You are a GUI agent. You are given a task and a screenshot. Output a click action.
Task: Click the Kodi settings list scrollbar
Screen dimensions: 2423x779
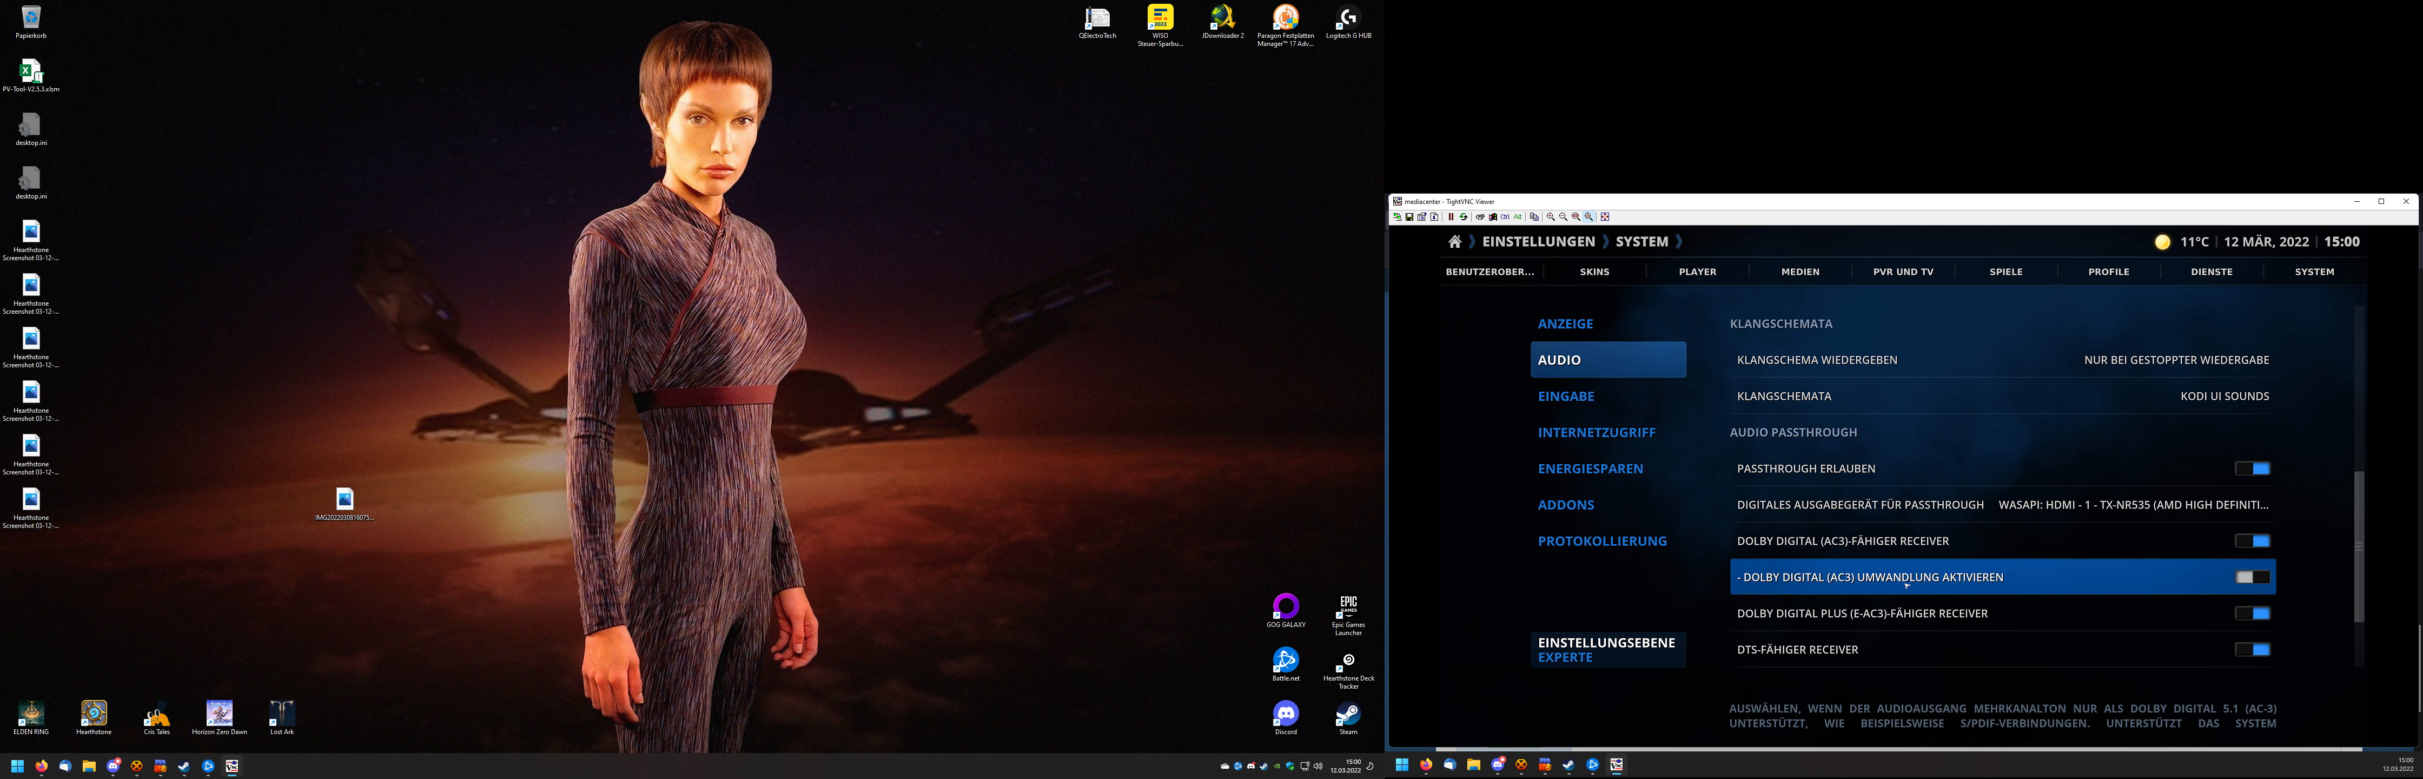(x=2359, y=546)
